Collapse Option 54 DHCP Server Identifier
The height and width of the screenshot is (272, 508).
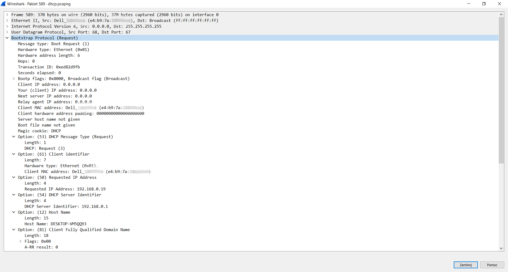(x=14, y=195)
